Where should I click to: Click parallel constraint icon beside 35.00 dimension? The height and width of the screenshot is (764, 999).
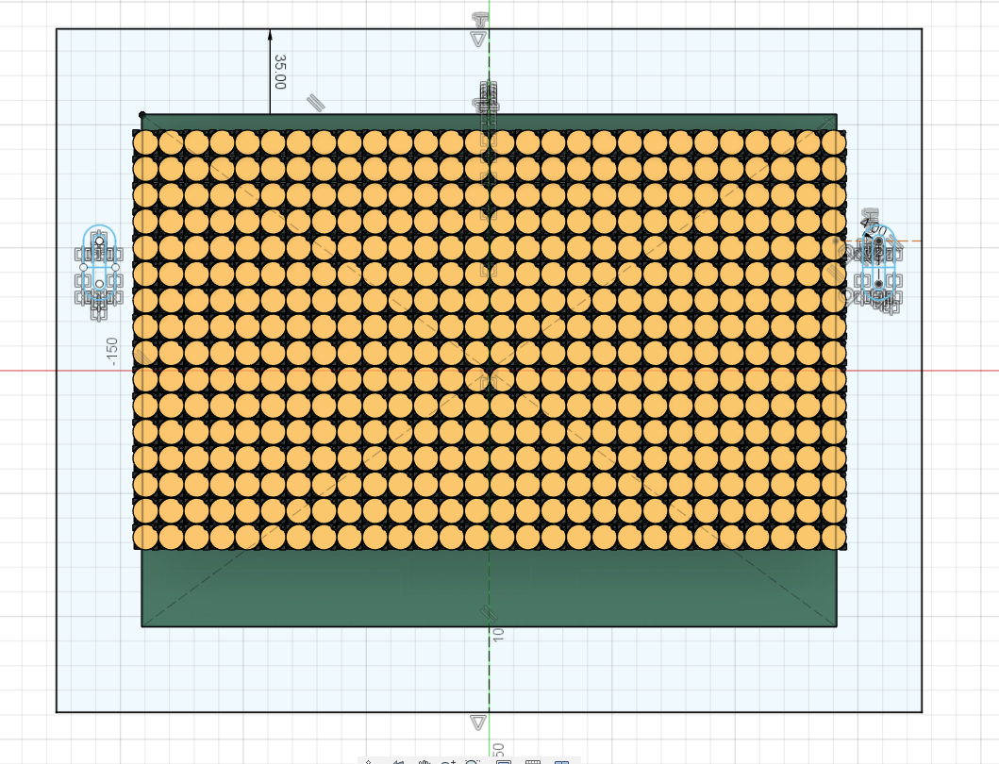click(315, 102)
